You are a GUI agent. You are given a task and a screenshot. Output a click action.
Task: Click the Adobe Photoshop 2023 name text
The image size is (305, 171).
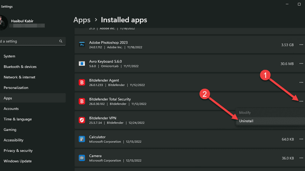pyautogui.click(x=108, y=42)
